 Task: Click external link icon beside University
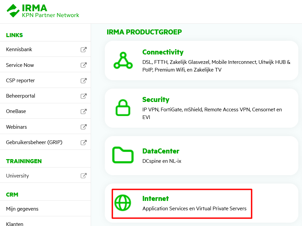pyautogui.click(x=83, y=176)
